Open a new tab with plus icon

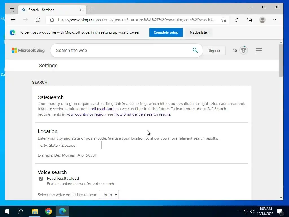click(91, 10)
